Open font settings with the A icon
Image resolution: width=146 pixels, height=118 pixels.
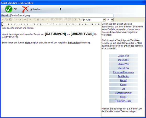(x=25, y=20)
